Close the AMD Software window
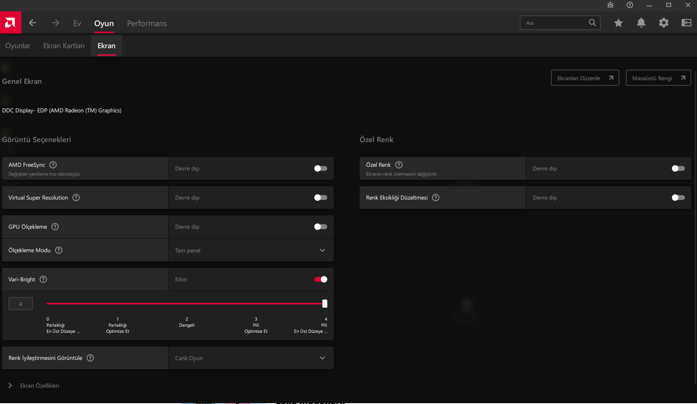The image size is (697, 404). (x=688, y=5)
